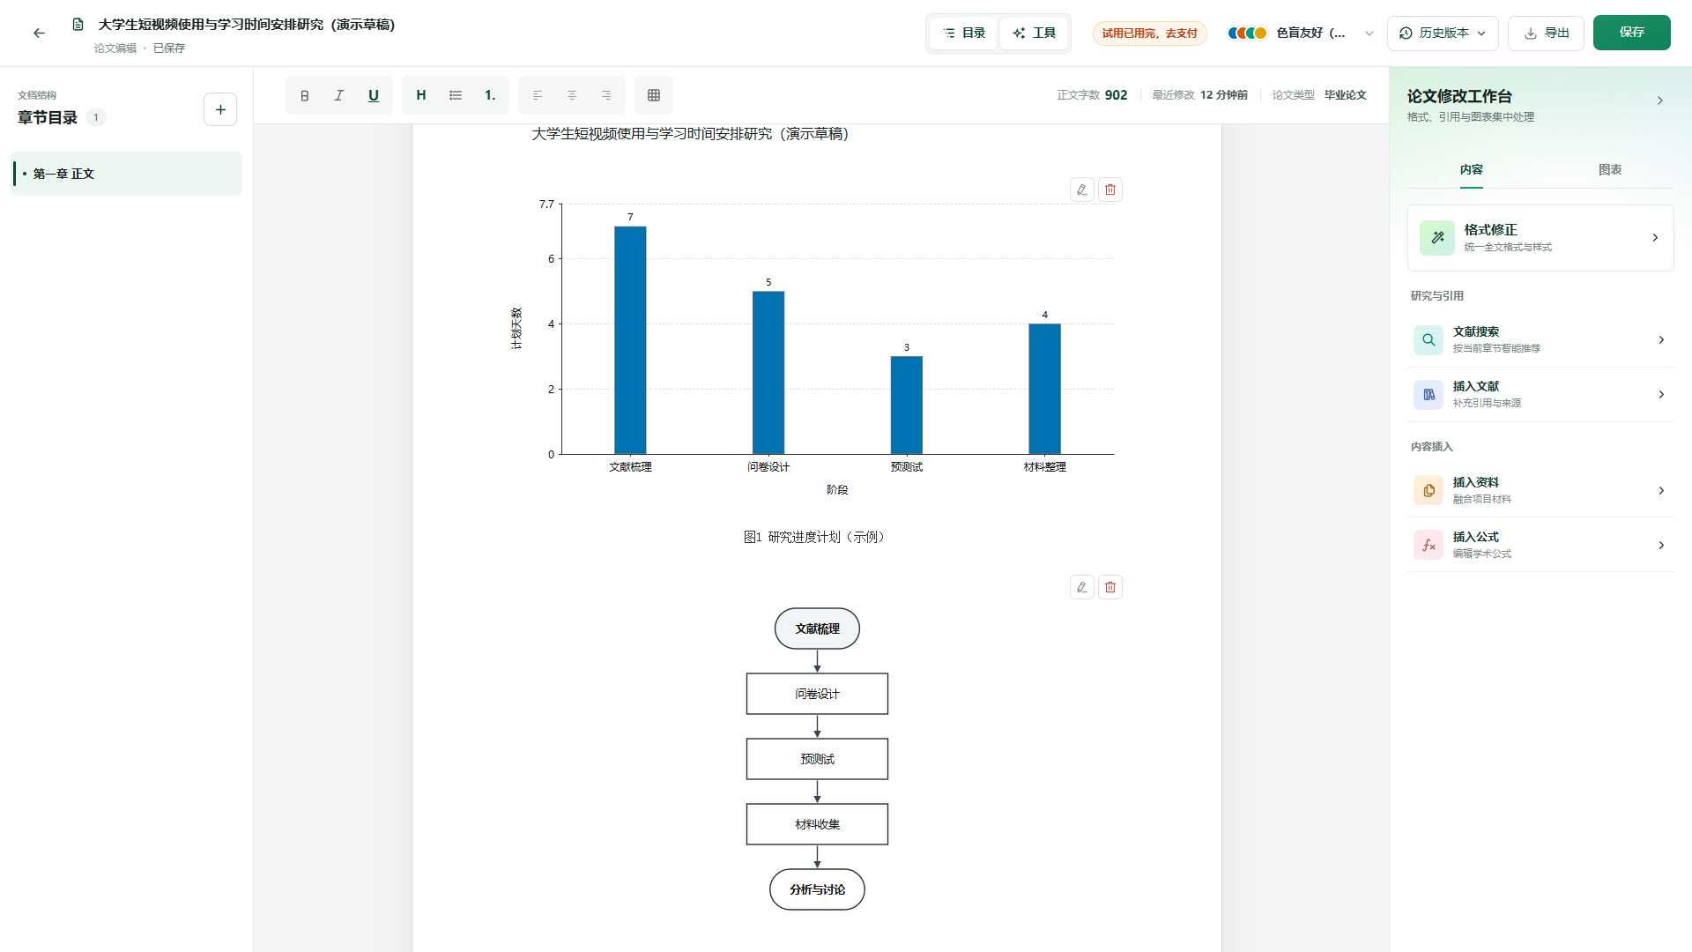This screenshot has height=952, width=1692.
Task: Insert a table
Action: [x=654, y=95]
